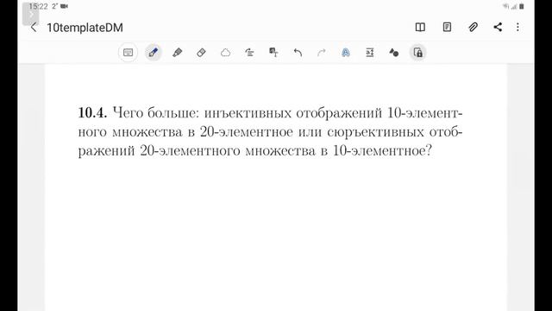Image resolution: width=552 pixels, height=311 pixels.
Task: Open reading mode book icon
Action: (x=420, y=27)
